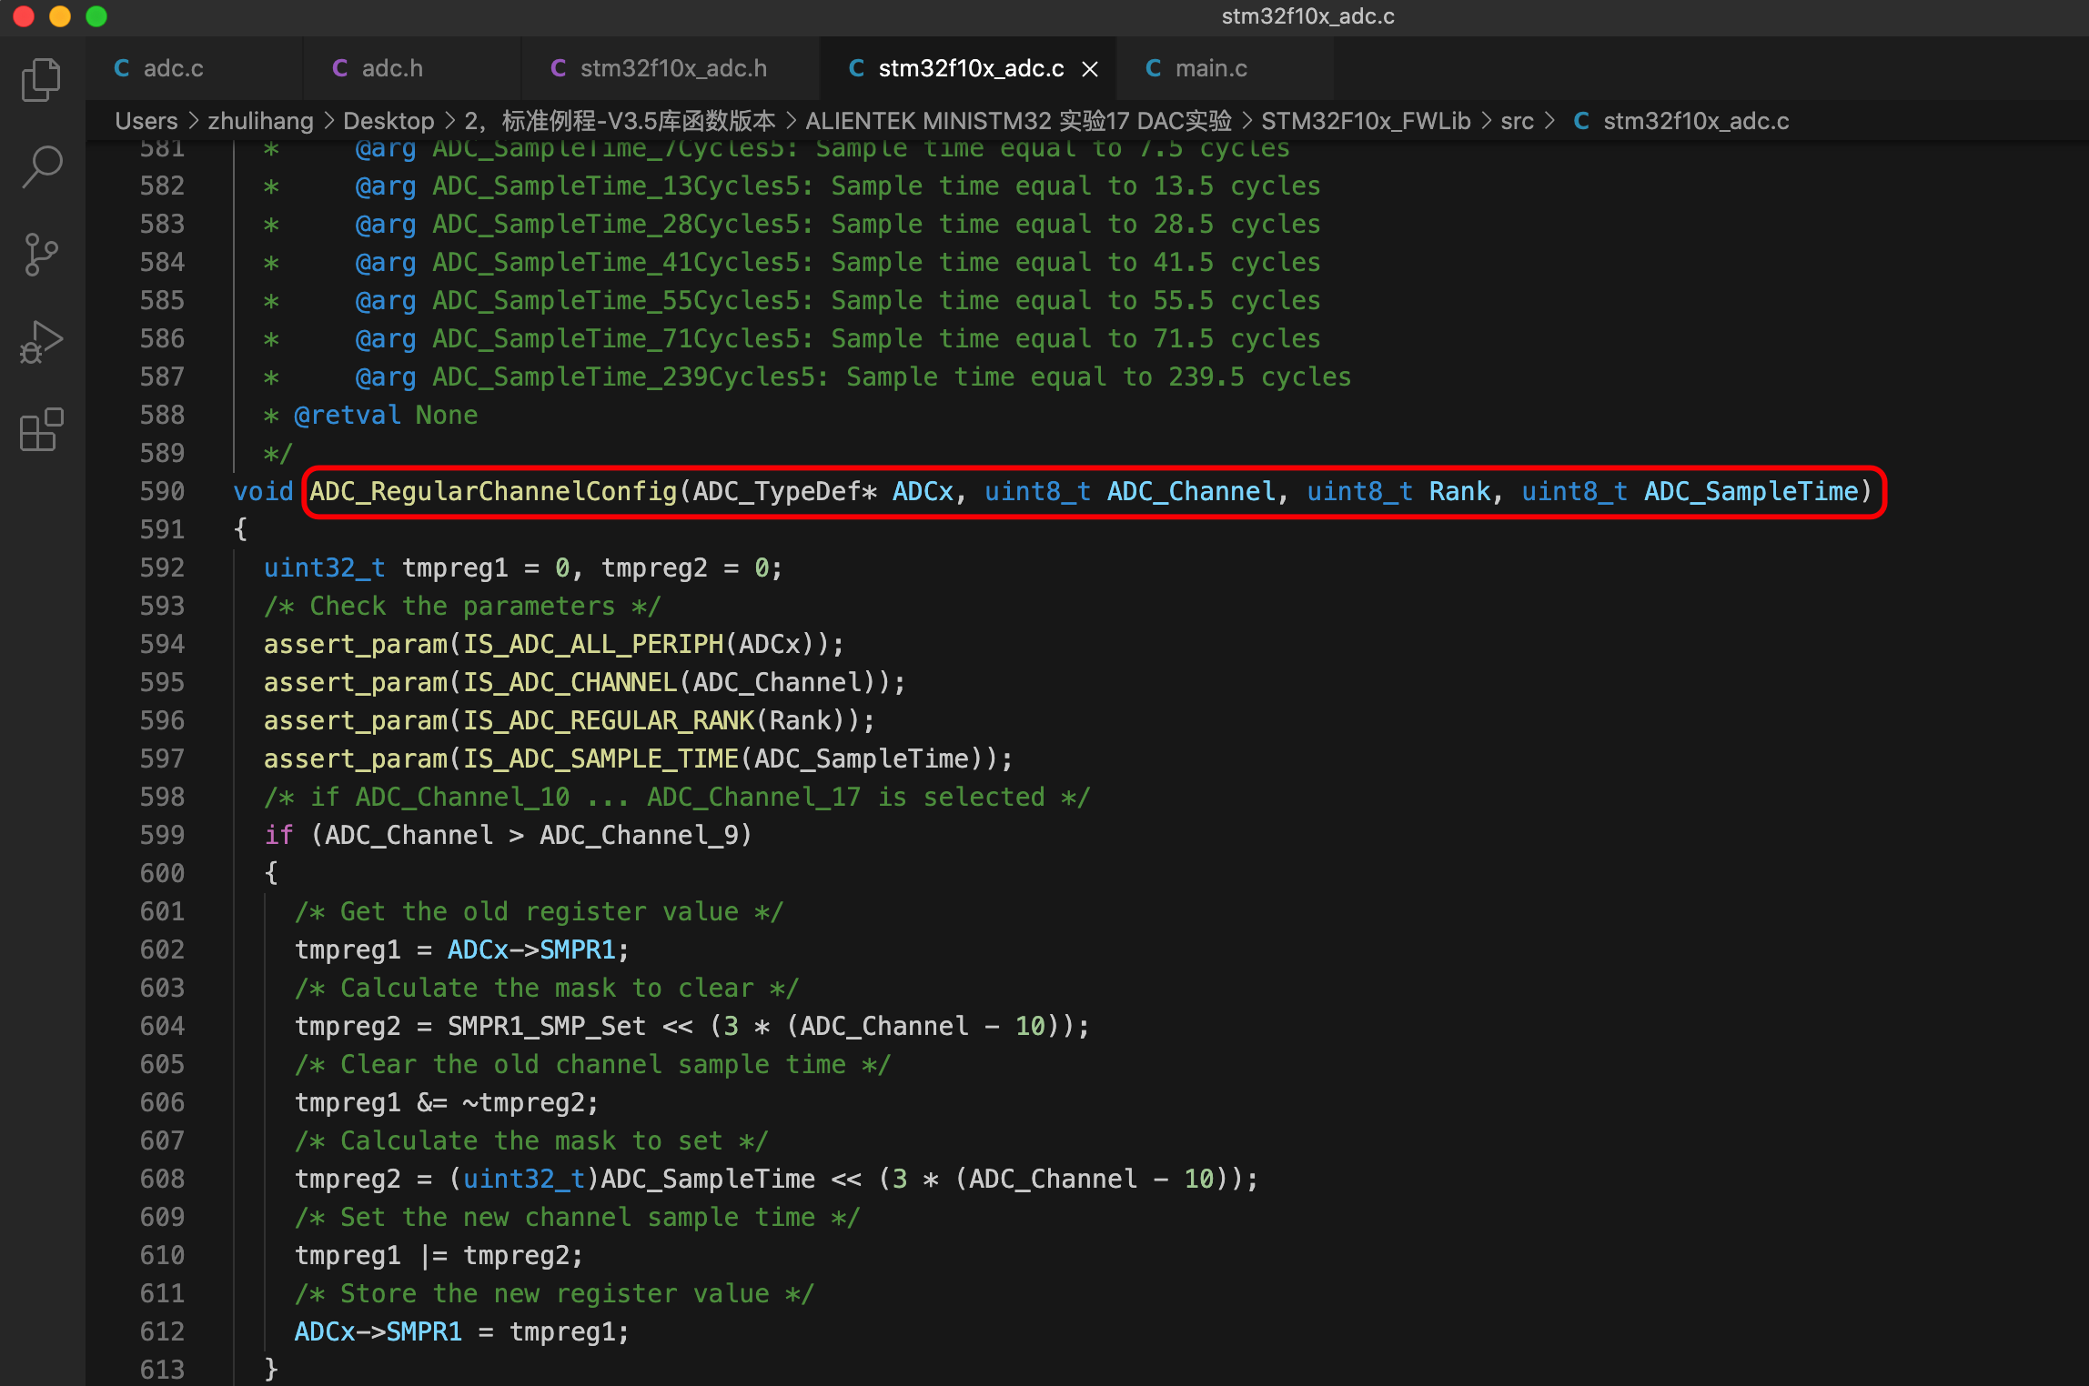Image resolution: width=2089 pixels, height=1386 pixels.
Task: Click the C icon beside stm32f10x_adc.c breadcrumb
Action: pyautogui.click(x=1580, y=120)
